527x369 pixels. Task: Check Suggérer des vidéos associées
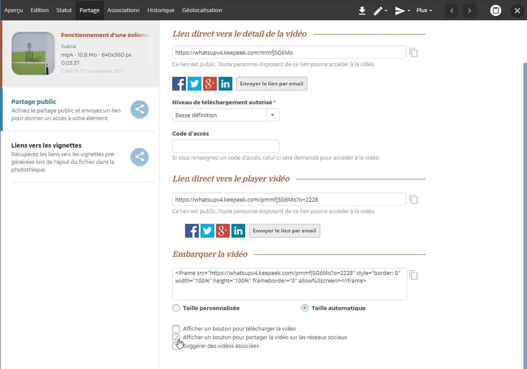[x=176, y=346]
